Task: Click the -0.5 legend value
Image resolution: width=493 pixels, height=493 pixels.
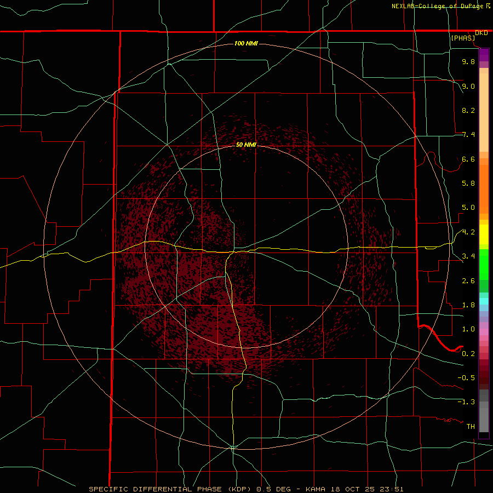Action: coord(466,378)
